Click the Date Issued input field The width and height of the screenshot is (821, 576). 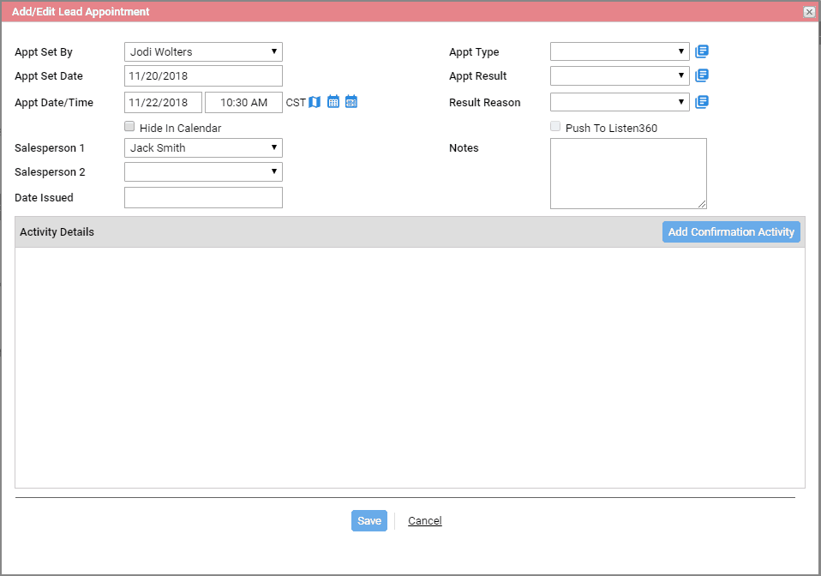(203, 197)
